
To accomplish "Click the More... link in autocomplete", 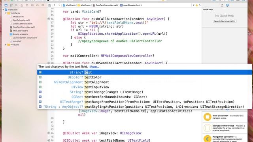I will 94,67.
